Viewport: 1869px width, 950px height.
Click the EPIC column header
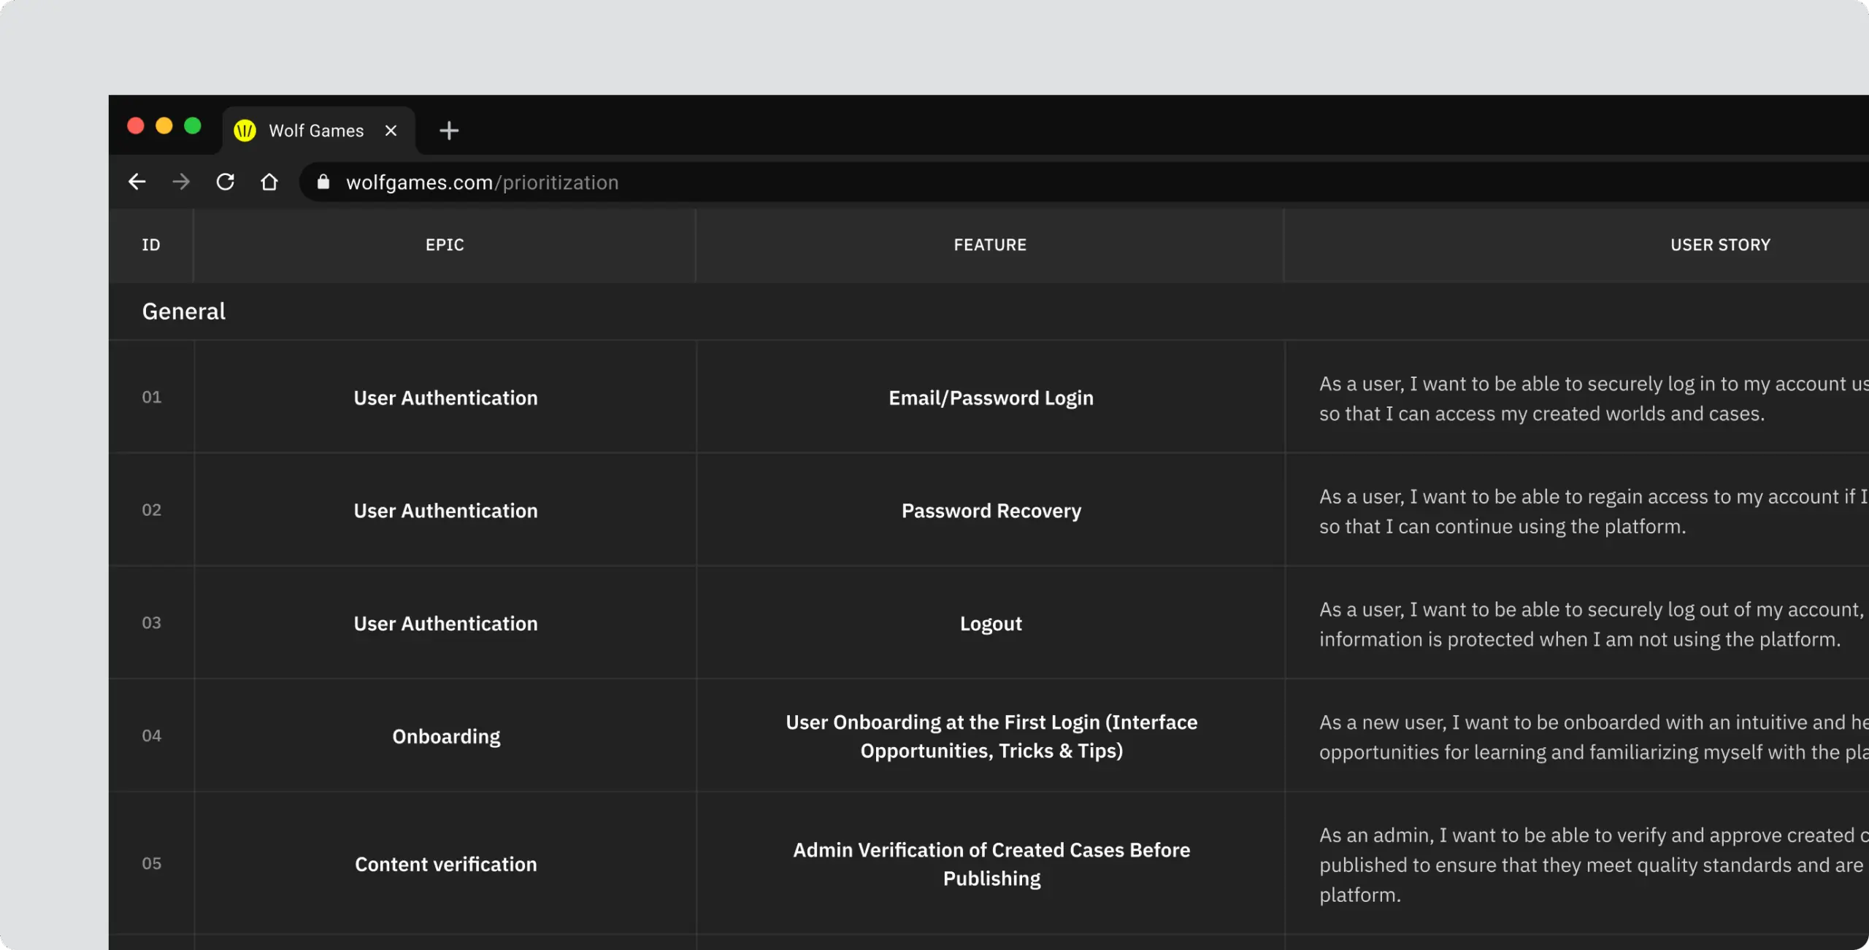tap(445, 245)
